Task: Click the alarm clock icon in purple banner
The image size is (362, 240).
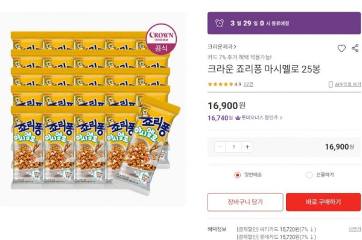Action: 220,23
